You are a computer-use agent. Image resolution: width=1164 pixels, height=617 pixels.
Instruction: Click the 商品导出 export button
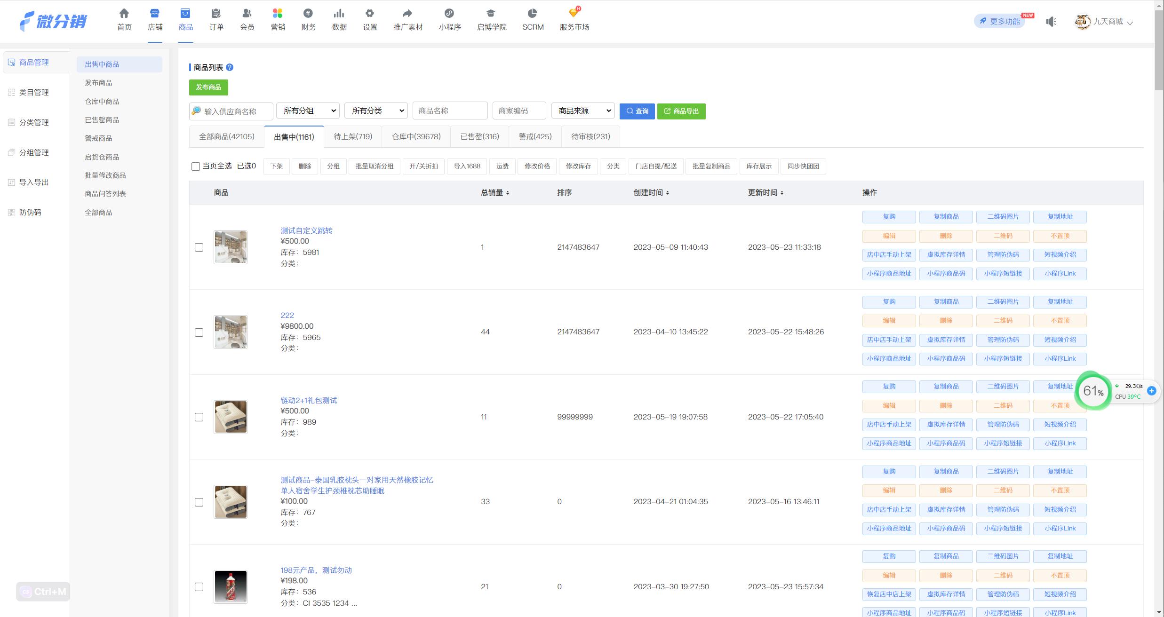(x=681, y=111)
